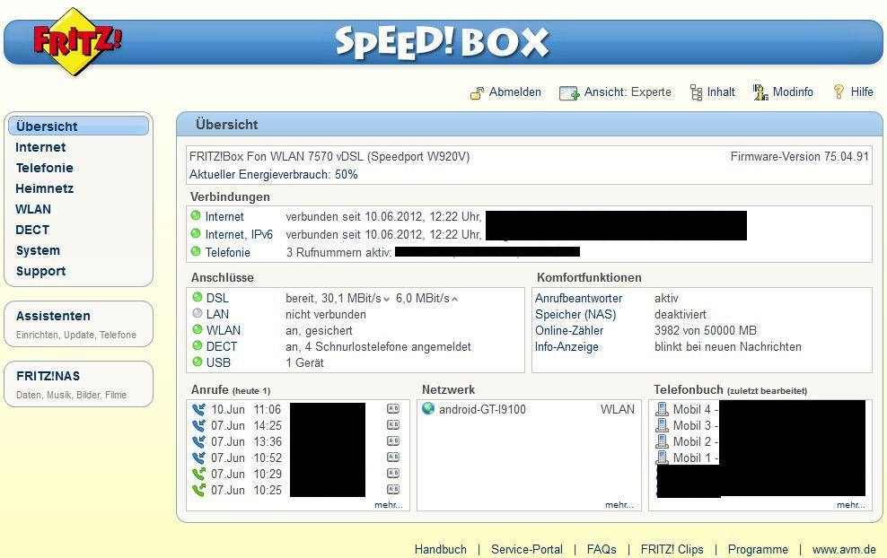
Task: Click the Speicher (NAS) link
Action: point(575,314)
